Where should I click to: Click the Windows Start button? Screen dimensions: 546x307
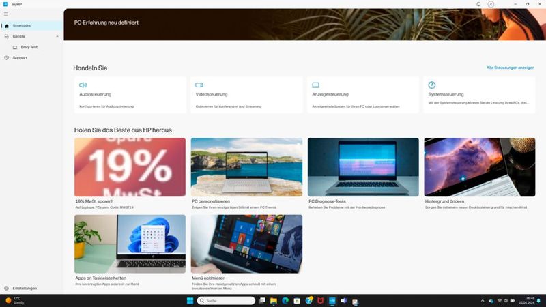pos(189,300)
